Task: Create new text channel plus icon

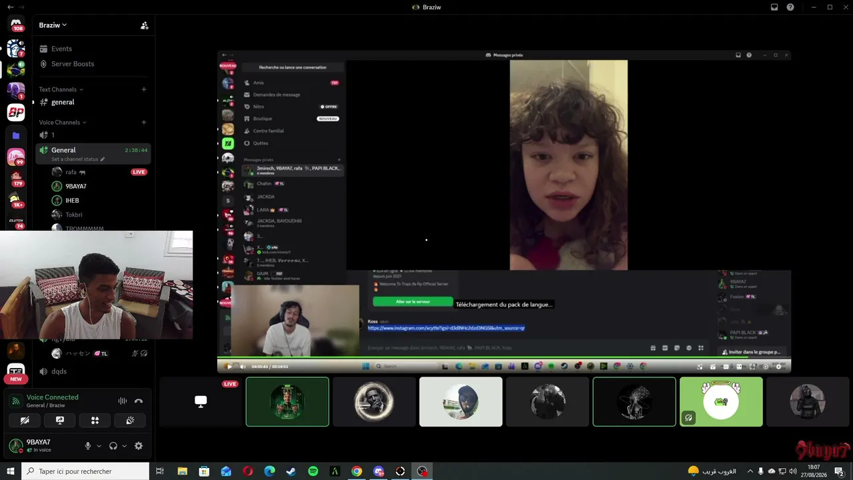Action: [x=144, y=89]
